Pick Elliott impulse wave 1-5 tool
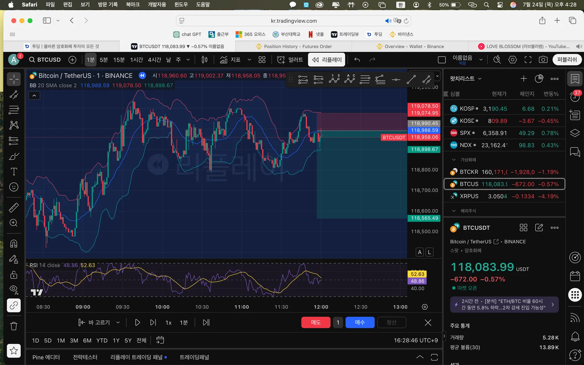The width and height of the screenshot is (584, 365). point(334,79)
